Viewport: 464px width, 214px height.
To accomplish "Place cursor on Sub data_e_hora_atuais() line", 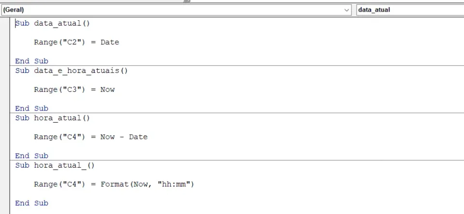I will [x=72, y=71].
